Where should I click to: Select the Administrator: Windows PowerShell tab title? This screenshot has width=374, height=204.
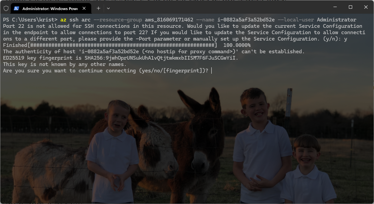[x=50, y=8]
